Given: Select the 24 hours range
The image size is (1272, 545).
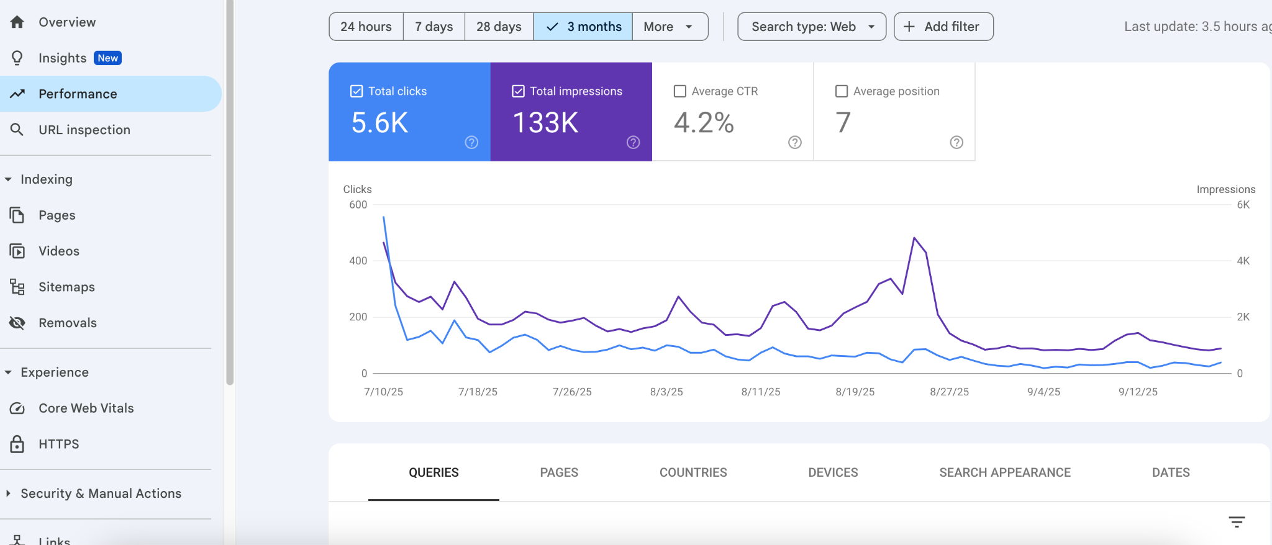Looking at the screenshot, I should point(366,27).
